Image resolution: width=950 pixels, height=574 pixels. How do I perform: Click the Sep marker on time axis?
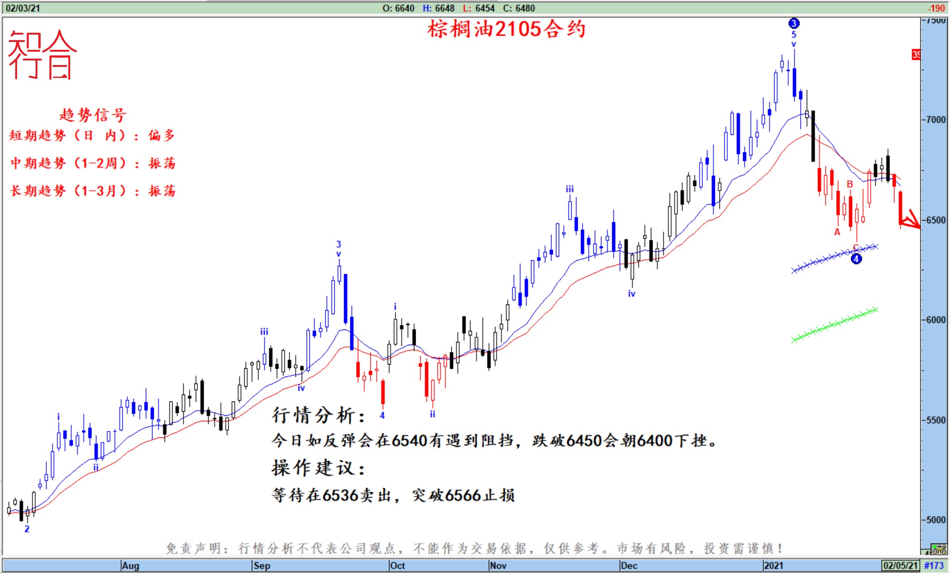tap(261, 566)
